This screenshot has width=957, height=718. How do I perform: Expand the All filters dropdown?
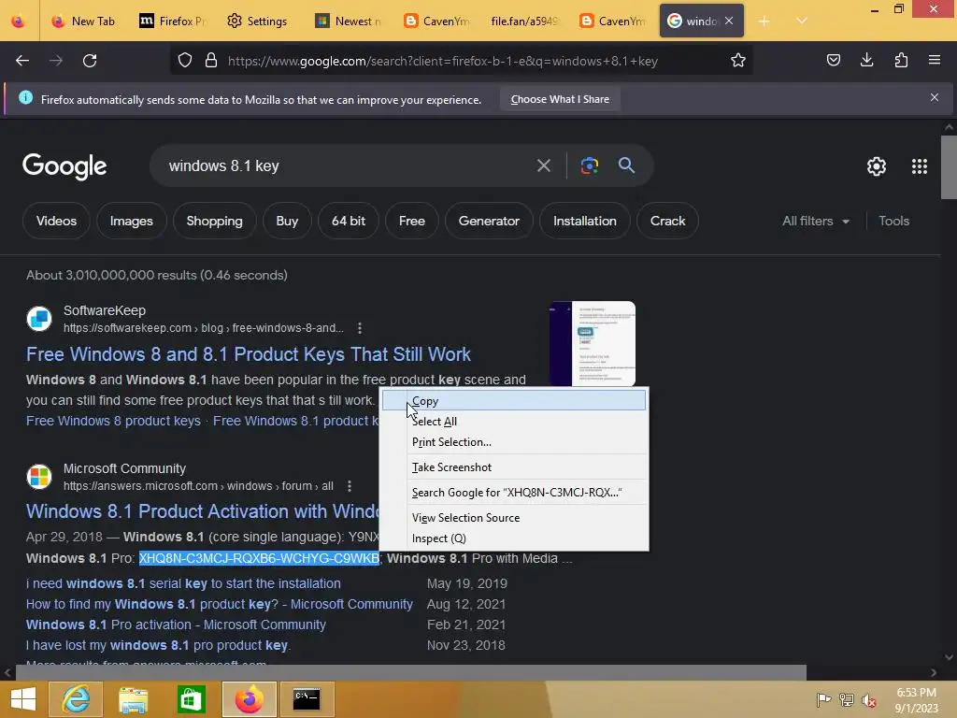pos(815,221)
